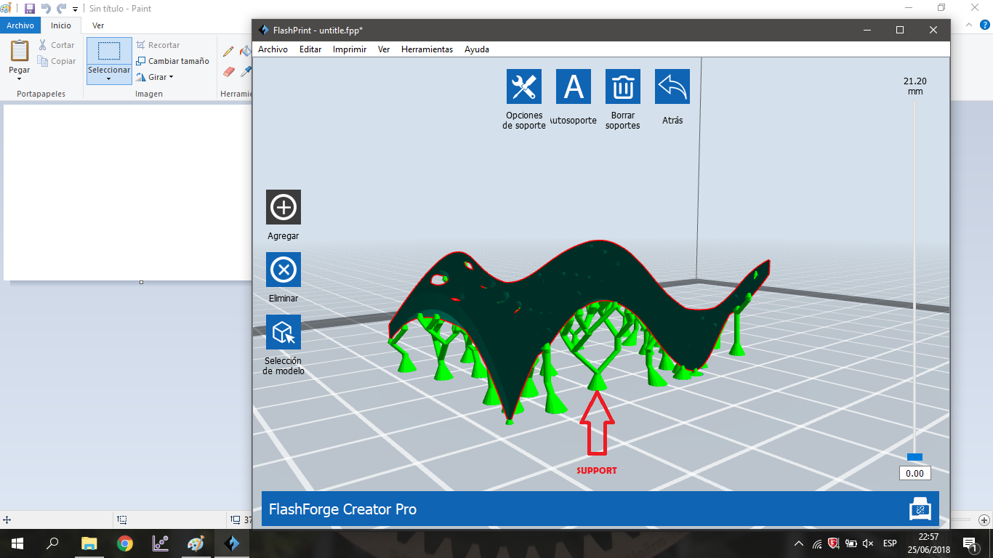Open the Archivo menu in FlashPrint
This screenshot has height=558, width=993.
pyautogui.click(x=273, y=49)
